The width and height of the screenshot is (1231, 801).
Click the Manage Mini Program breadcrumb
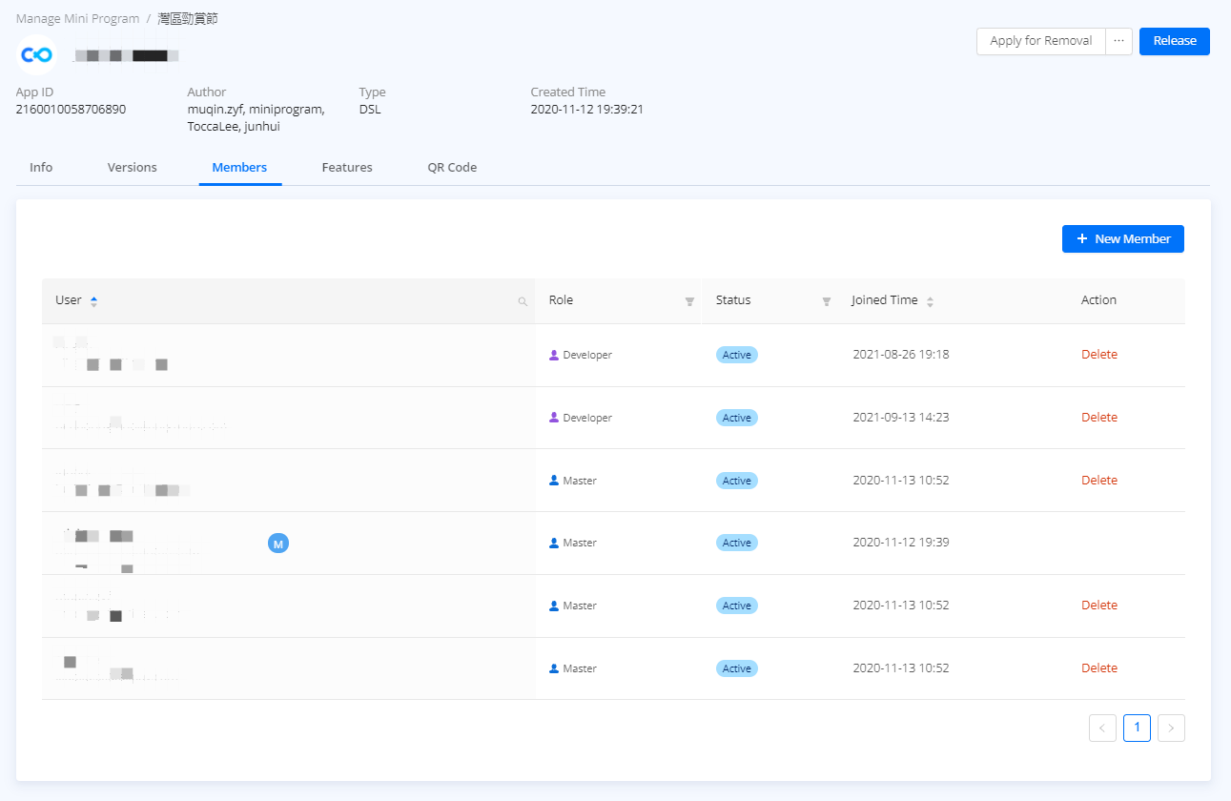coord(77,19)
